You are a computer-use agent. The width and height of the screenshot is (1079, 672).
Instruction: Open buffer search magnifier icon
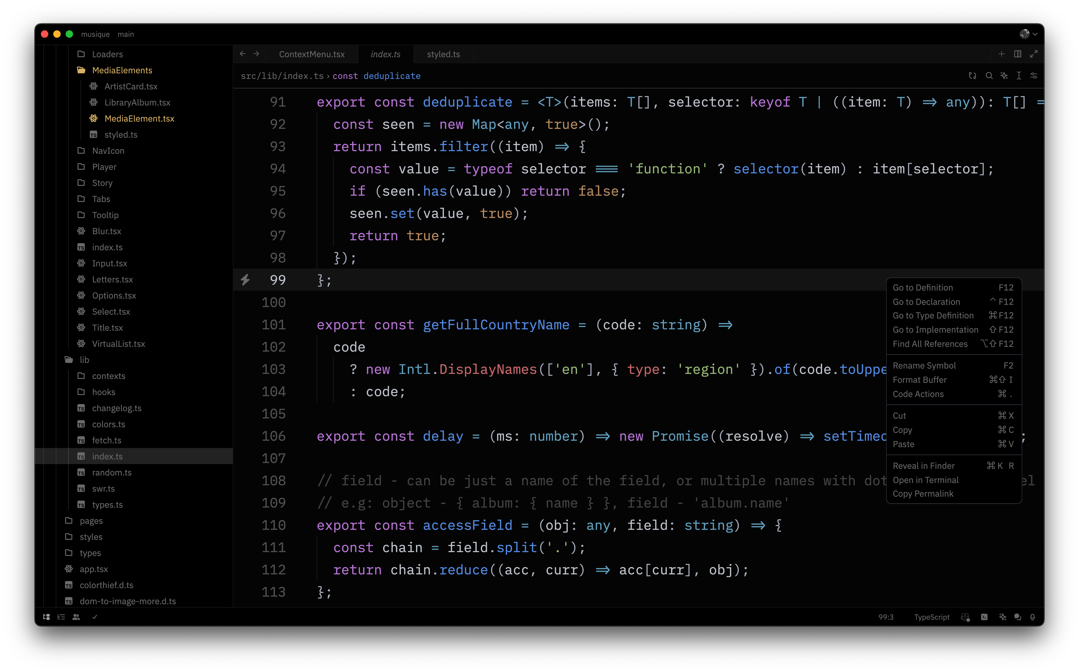989,75
